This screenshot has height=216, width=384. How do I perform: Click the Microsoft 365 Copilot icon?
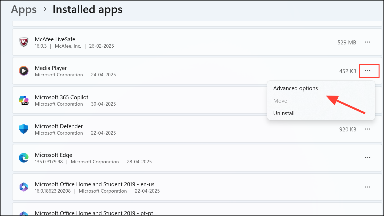(x=24, y=100)
